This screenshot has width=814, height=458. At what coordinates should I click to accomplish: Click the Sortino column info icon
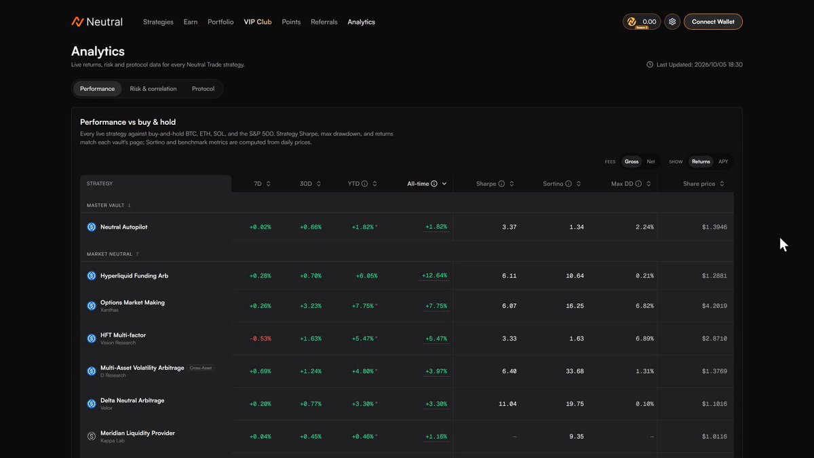click(x=568, y=184)
